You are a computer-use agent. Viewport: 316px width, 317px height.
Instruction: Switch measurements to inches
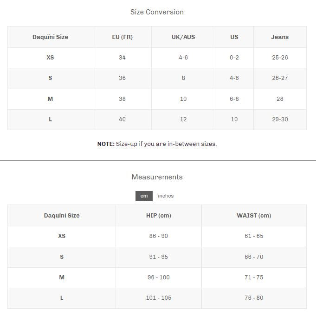(166, 196)
